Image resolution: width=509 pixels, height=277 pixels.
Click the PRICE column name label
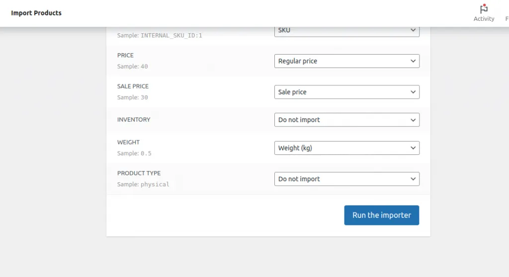pyautogui.click(x=125, y=55)
